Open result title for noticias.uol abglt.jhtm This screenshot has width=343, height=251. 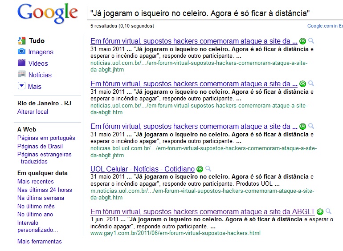[x=194, y=41]
